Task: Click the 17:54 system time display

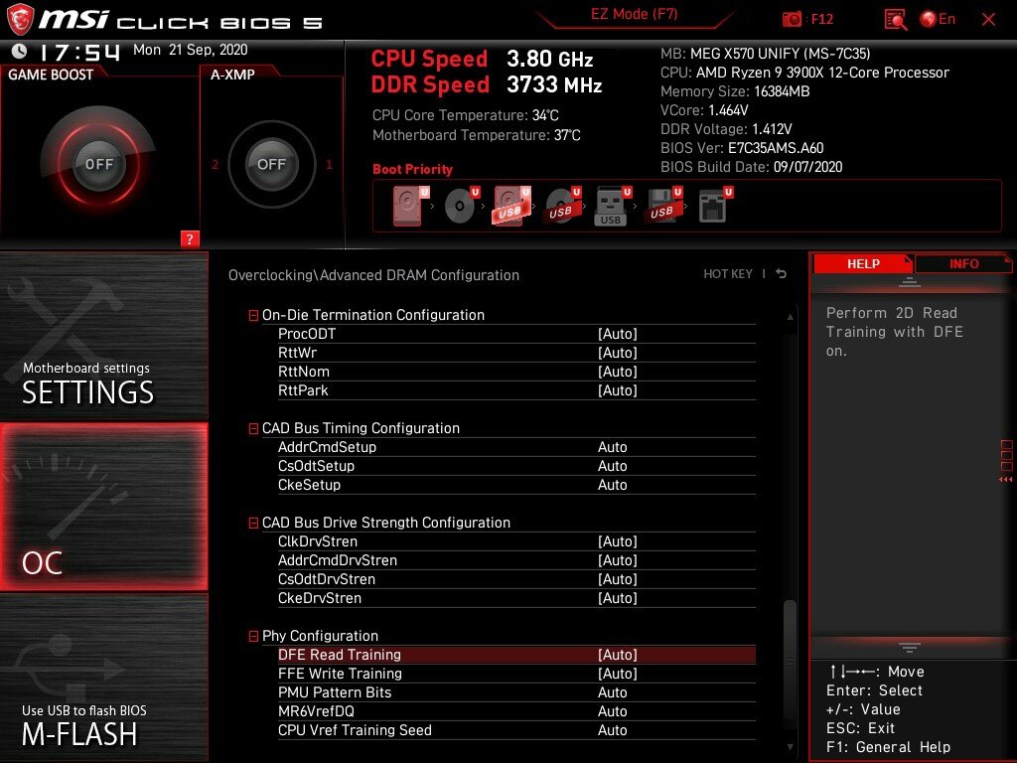Action: tap(79, 52)
